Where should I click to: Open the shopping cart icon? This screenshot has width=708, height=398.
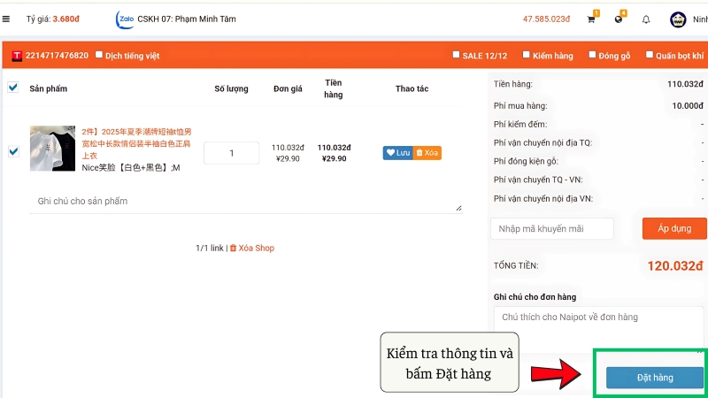(x=591, y=19)
